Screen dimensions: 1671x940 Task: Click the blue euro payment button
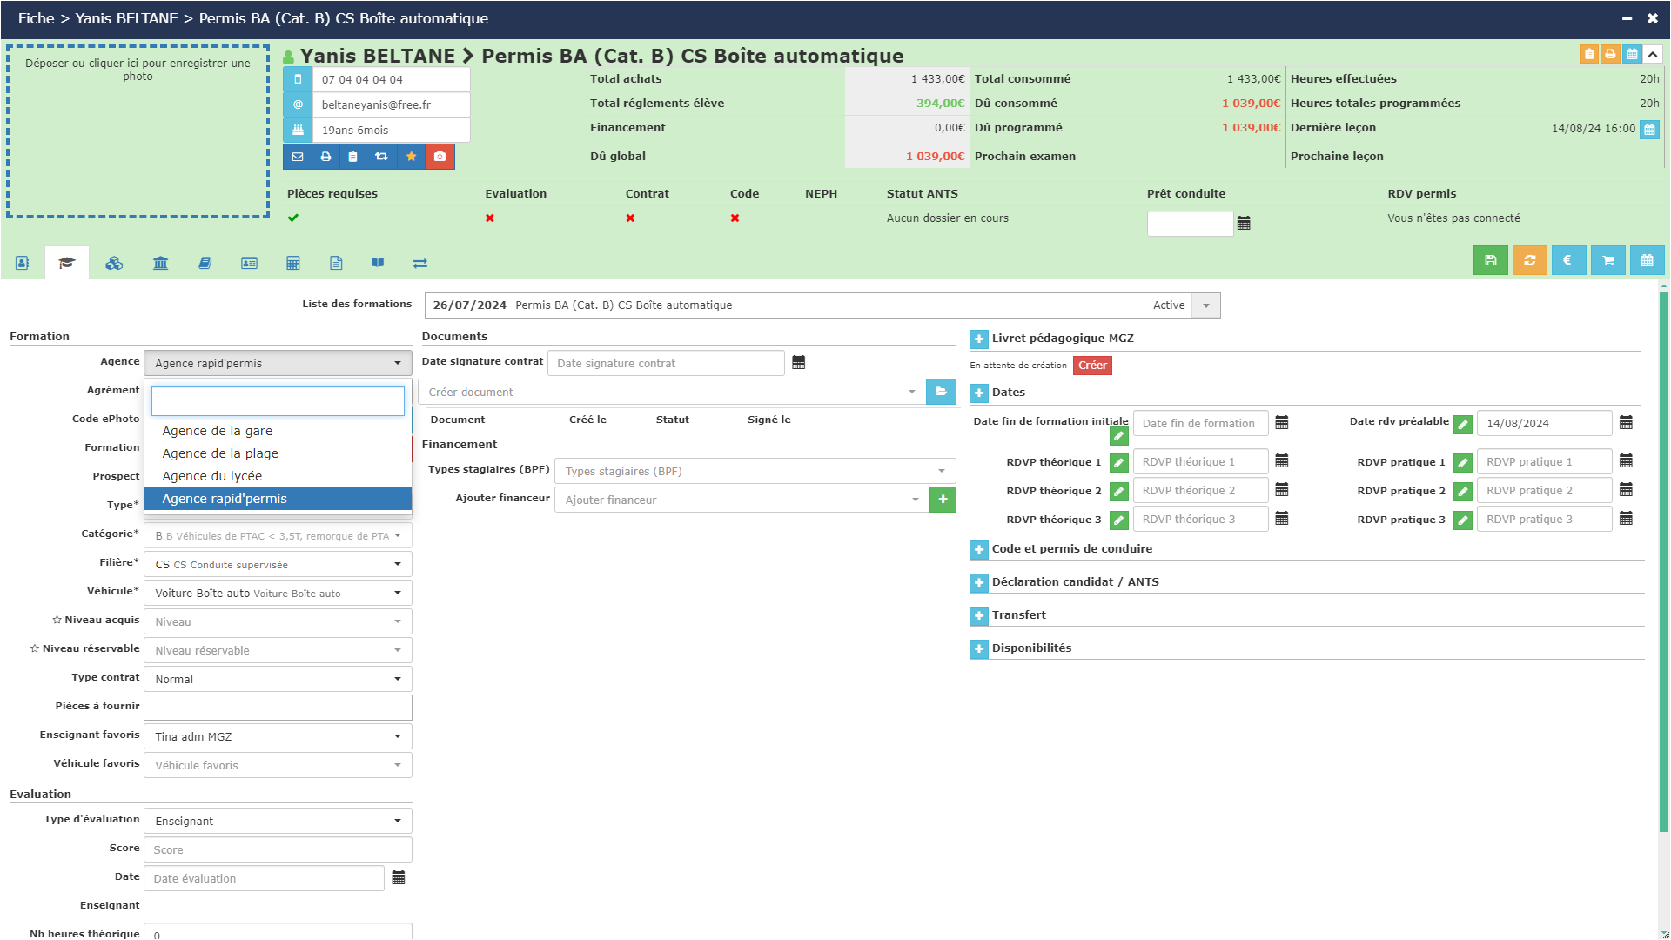[1568, 260]
